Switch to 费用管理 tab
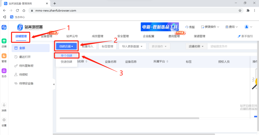The height and width of the screenshot is (135, 259). pos(174,36)
